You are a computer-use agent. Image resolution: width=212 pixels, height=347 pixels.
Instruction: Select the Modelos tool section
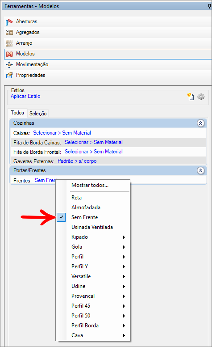point(108,54)
